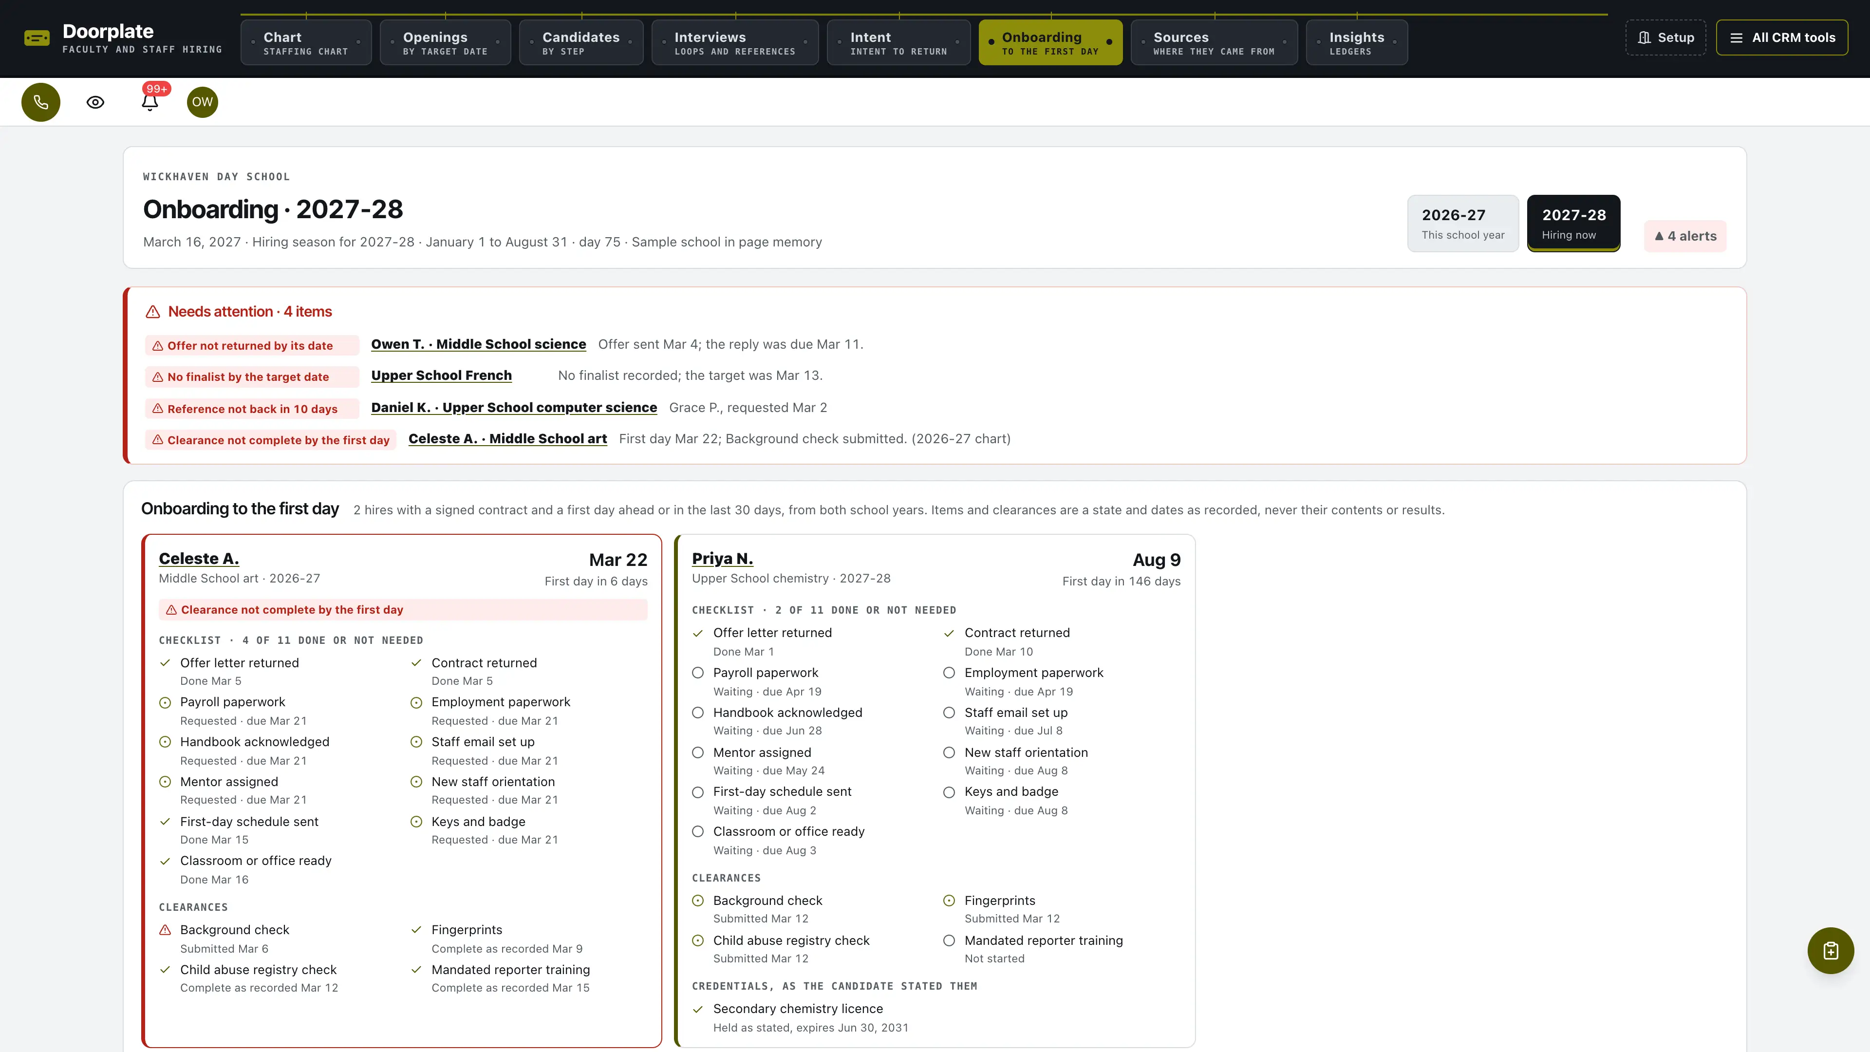1870x1052 pixels.
Task: Click Priya's Fingerprints submitted icon
Action: (949, 901)
